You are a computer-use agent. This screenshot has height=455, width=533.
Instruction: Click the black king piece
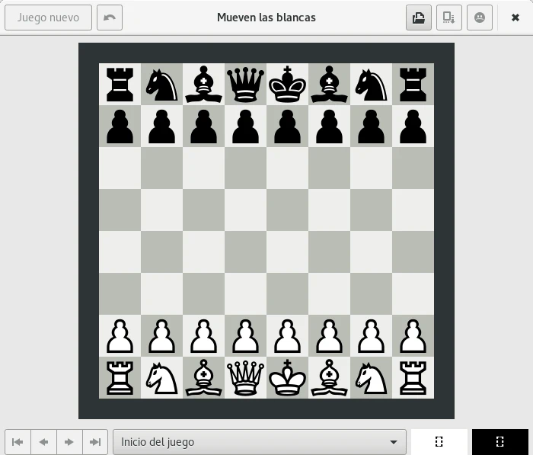click(x=287, y=85)
